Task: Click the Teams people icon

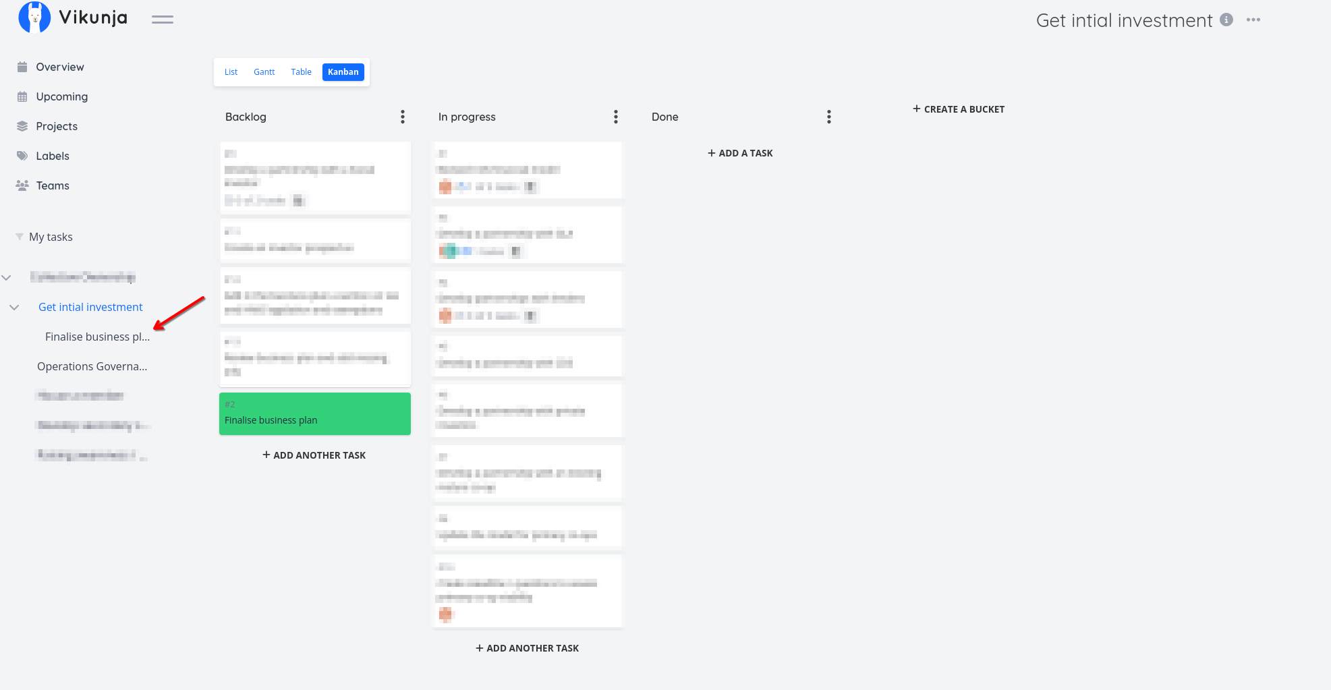Action: point(22,185)
